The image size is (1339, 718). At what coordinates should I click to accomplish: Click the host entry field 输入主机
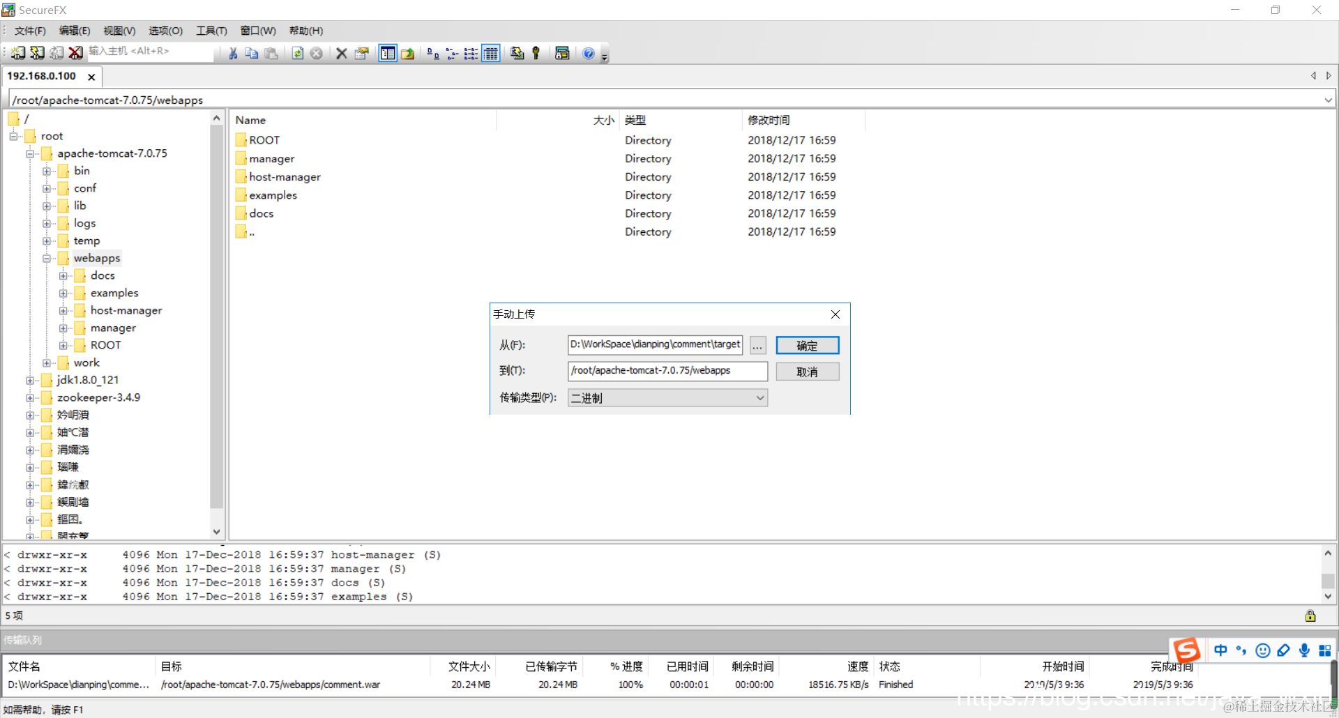click(x=150, y=52)
